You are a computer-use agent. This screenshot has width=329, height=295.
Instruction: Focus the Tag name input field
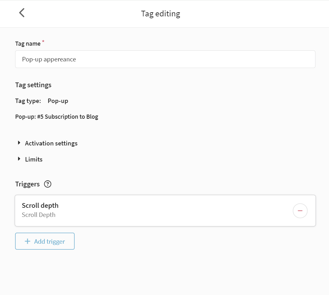(x=165, y=59)
